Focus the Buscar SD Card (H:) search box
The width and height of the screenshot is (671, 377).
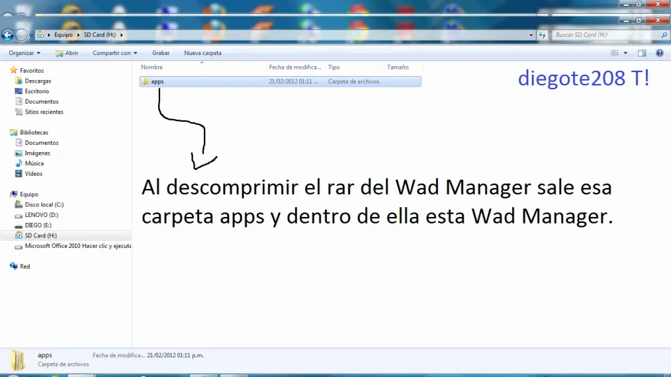point(605,35)
